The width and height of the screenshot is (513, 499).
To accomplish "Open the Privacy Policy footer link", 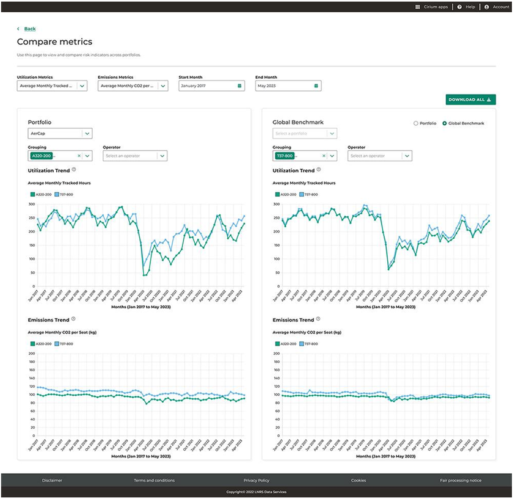I will click(256, 481).
